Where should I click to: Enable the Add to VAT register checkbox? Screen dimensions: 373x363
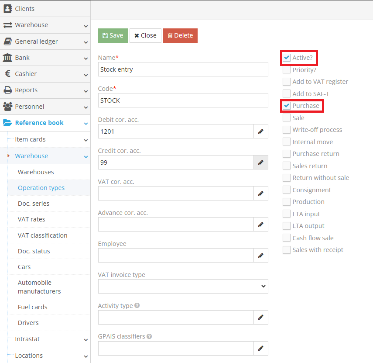(x=287, y=82)
